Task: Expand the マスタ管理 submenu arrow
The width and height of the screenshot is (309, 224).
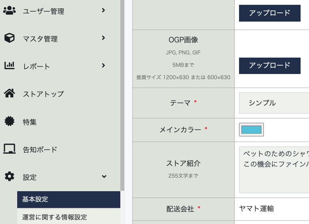Action: pyautogui.click(x=104, y=38)
